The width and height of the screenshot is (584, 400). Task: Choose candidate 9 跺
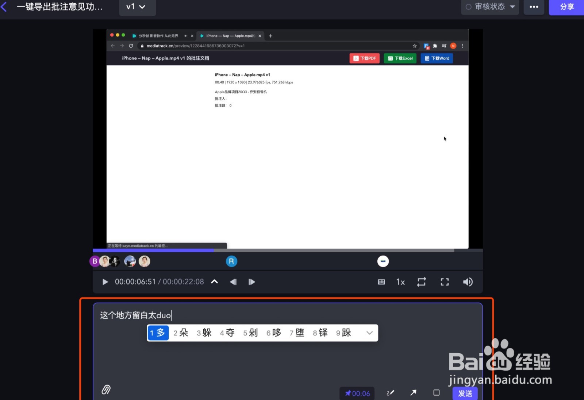tap(343, 333)
